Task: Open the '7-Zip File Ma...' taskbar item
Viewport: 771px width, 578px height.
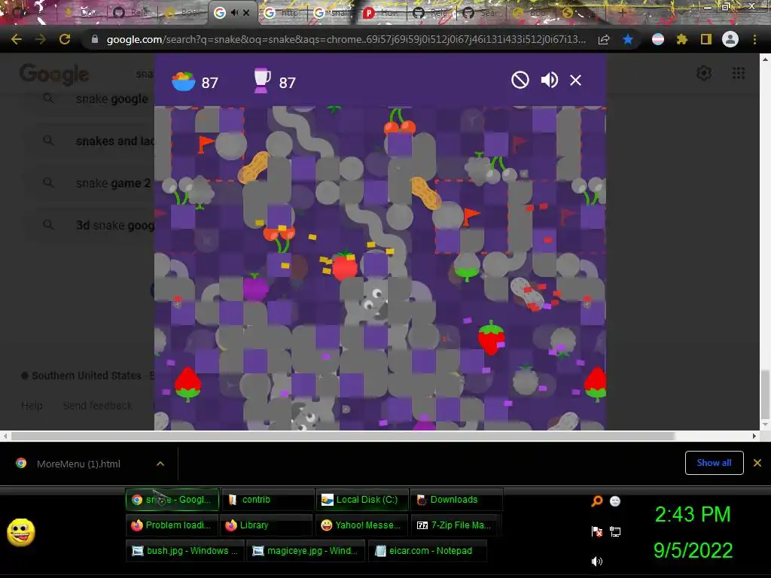Action: pyautogui.click(x=456, y=525)
